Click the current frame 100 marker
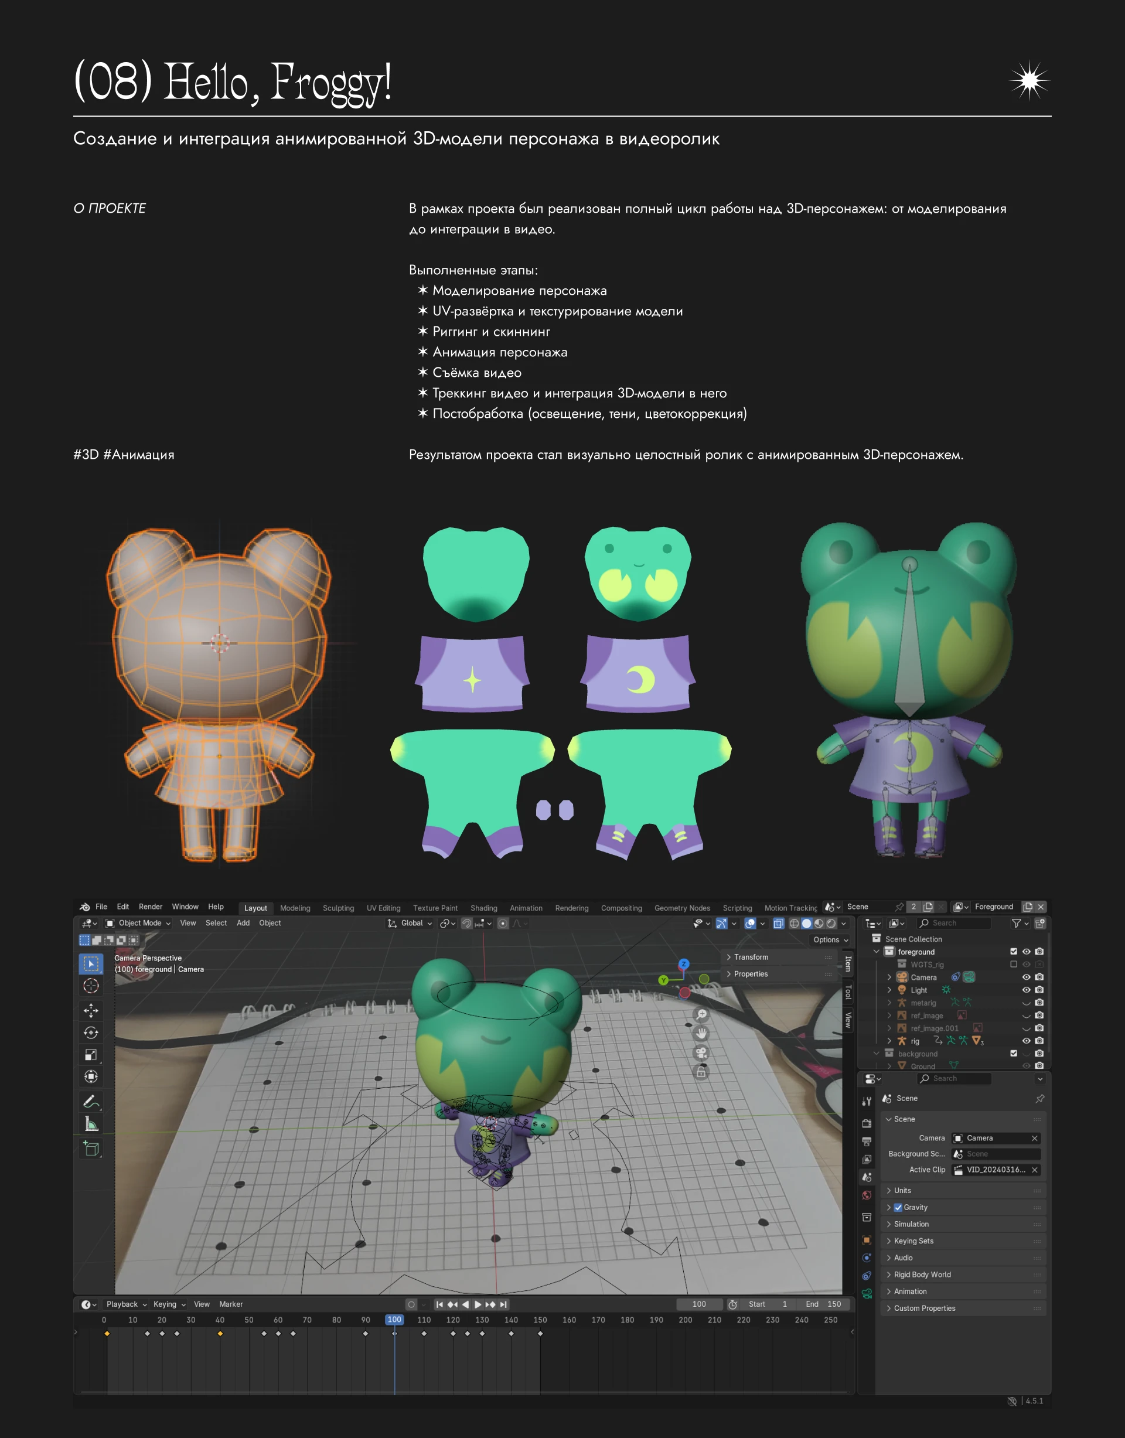 (394, 1320)
